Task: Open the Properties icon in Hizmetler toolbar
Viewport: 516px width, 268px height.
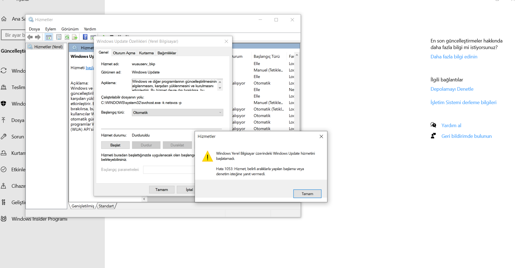Action: click(x=59, y=37)
